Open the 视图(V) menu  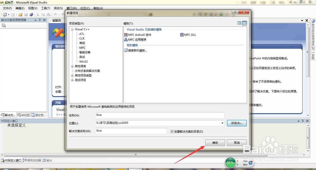(33, 8)
